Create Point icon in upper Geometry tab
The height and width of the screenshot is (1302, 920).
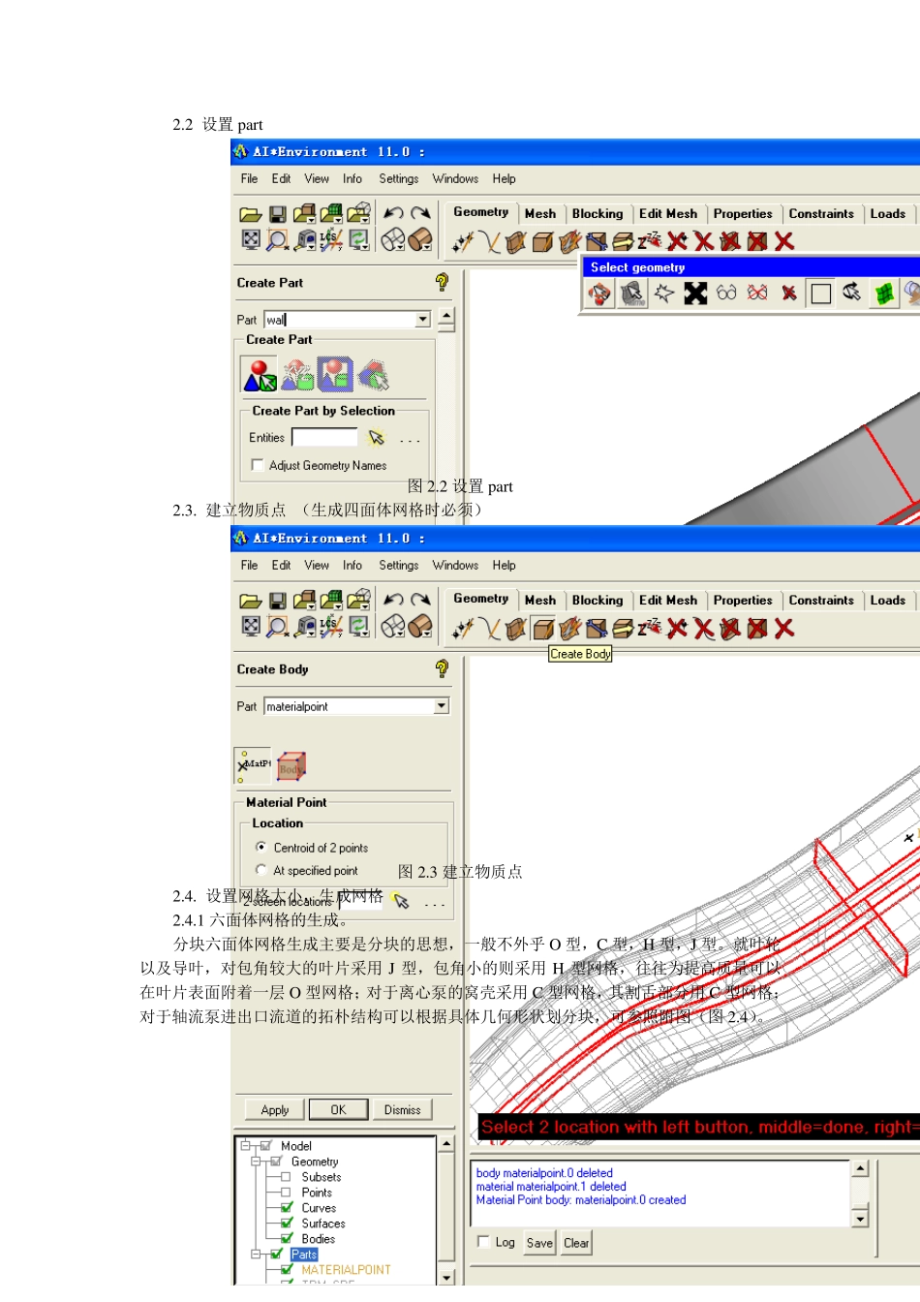[x=463, y=241]
